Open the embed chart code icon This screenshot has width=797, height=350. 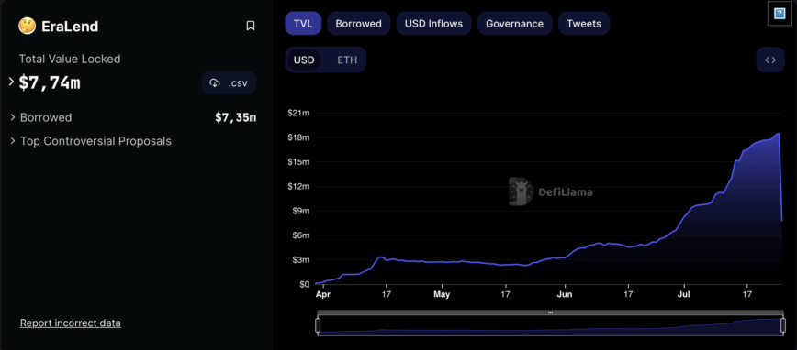770,60
